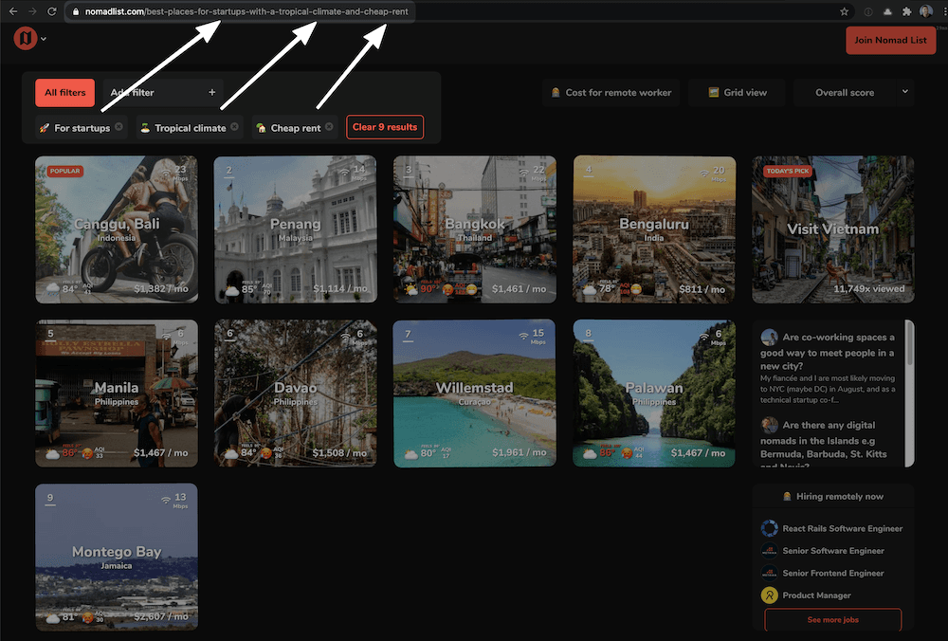Select the All filters tab
Image resolution: width=948 pixels, height=641 pixels.
[64, 93]
